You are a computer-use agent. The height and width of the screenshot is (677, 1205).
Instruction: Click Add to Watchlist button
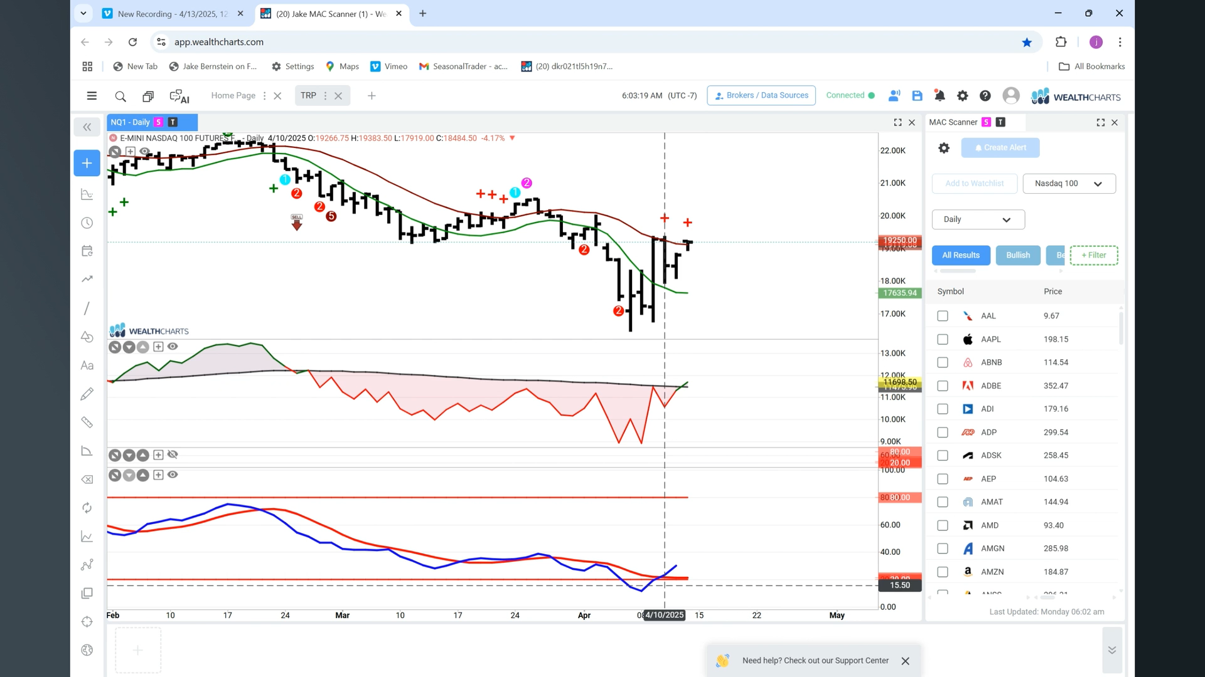[974, 184]
